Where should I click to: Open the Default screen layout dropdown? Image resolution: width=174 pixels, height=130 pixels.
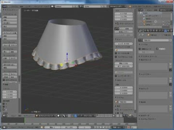tap(63, 6)
